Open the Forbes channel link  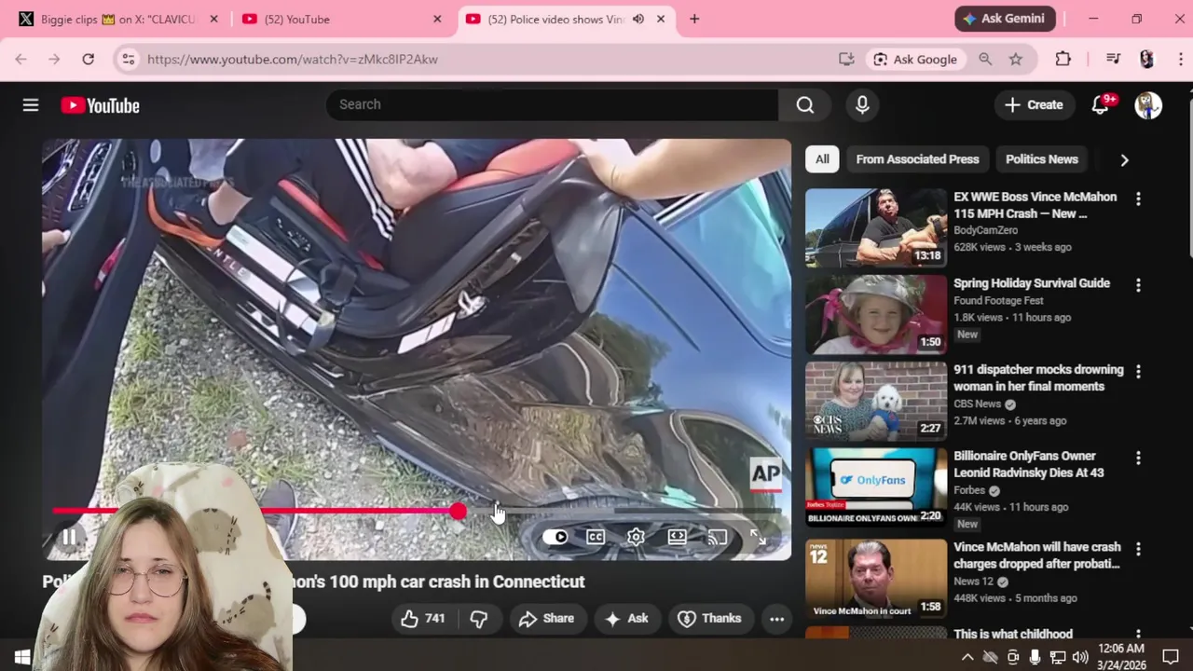[969, 490]
